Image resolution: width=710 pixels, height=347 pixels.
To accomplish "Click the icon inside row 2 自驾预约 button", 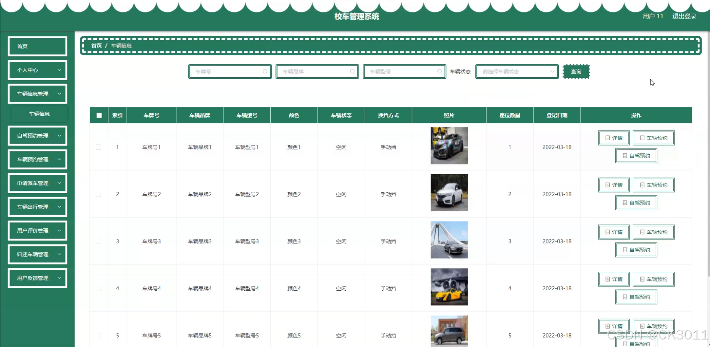I will pyautogui.click(x=625, y=203).
